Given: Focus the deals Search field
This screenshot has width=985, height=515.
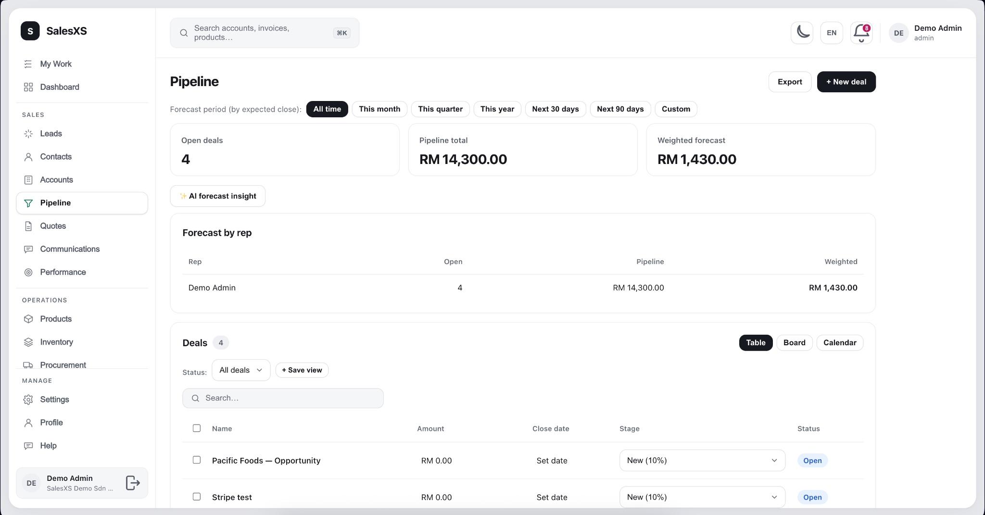Looking at the screenshot, I should (x=283, y=398).
